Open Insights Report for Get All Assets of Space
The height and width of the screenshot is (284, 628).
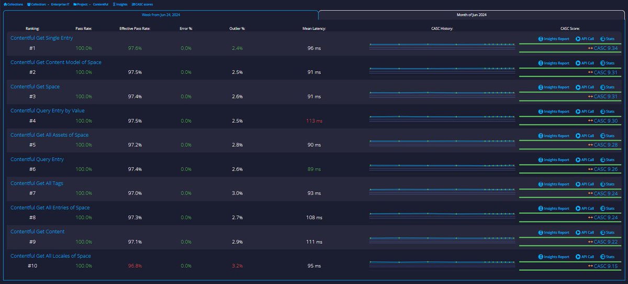click(x=554, y=135)
